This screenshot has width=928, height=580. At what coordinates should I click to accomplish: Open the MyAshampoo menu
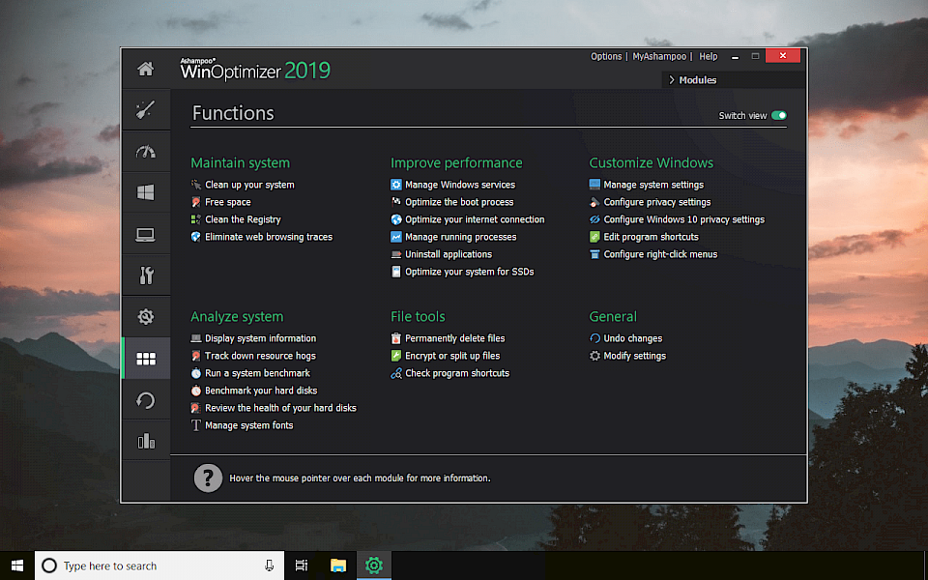659,56
